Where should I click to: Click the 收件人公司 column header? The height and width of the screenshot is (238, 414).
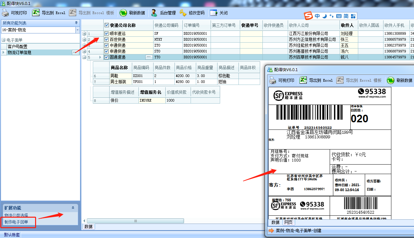(314, 25)
